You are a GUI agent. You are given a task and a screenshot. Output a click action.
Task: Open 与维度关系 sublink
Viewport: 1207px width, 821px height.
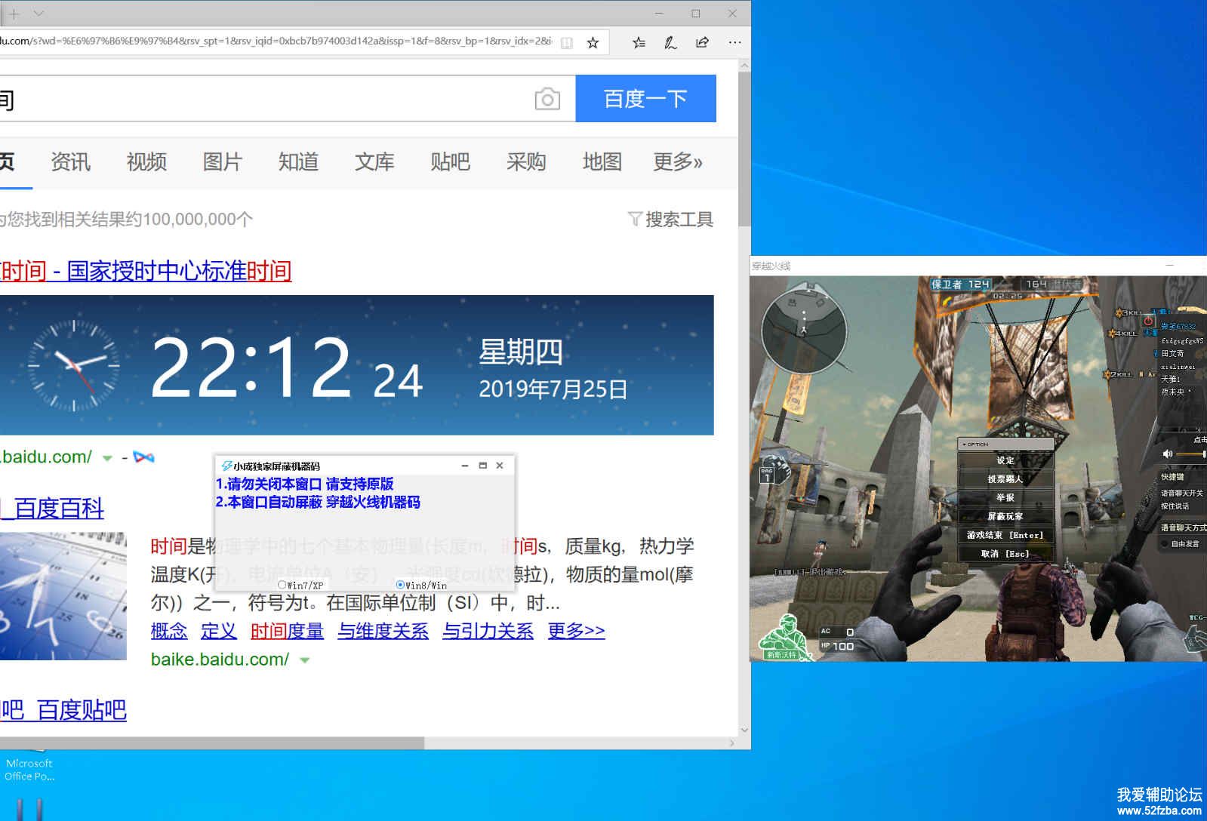point(383,631)
